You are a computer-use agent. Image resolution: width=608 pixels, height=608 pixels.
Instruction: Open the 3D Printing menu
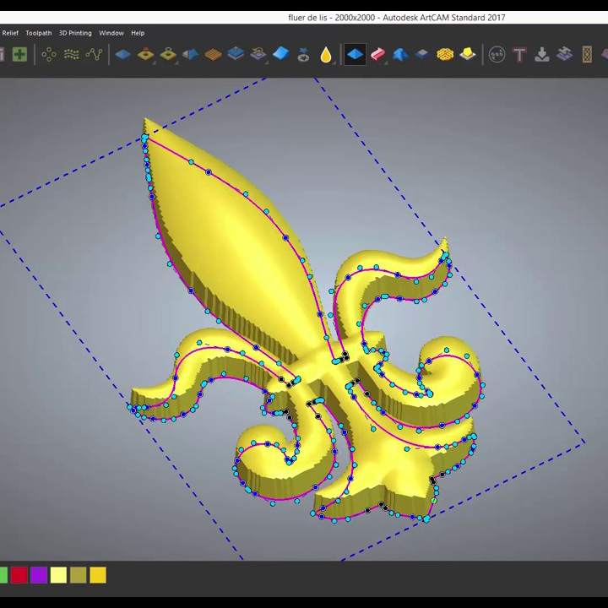coord(75,33)
